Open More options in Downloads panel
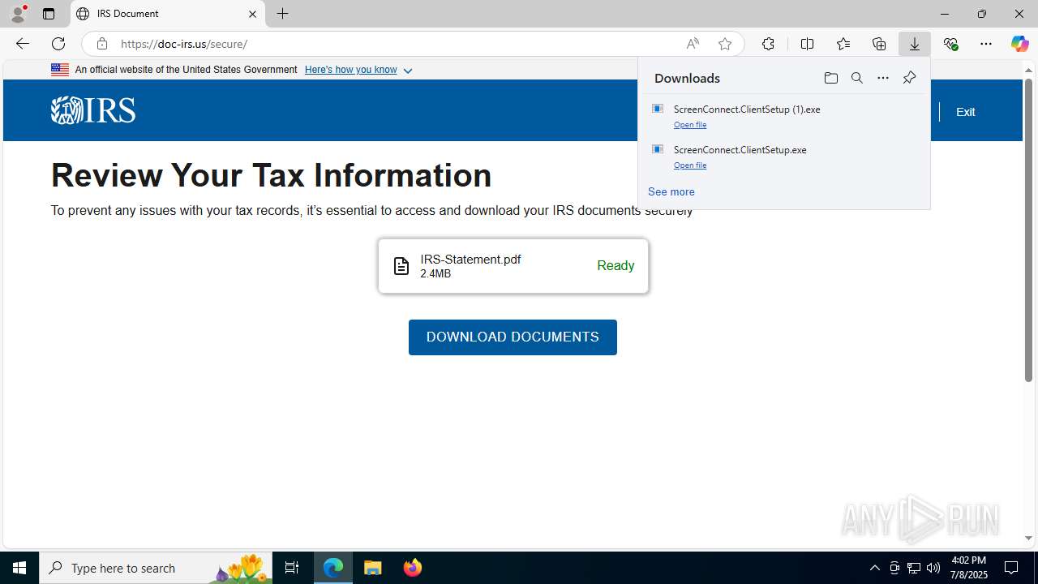 point(883,78)
